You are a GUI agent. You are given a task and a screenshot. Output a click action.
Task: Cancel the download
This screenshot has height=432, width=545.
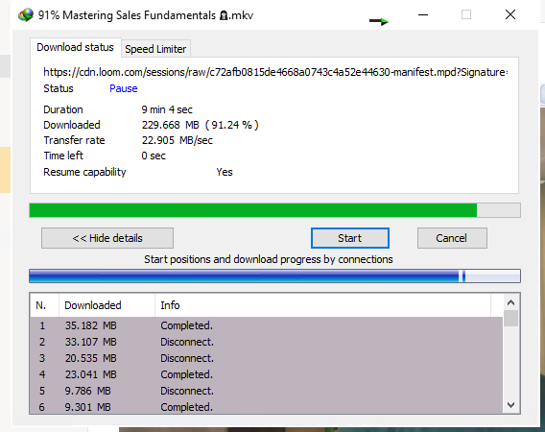click(x=452, y=238)
